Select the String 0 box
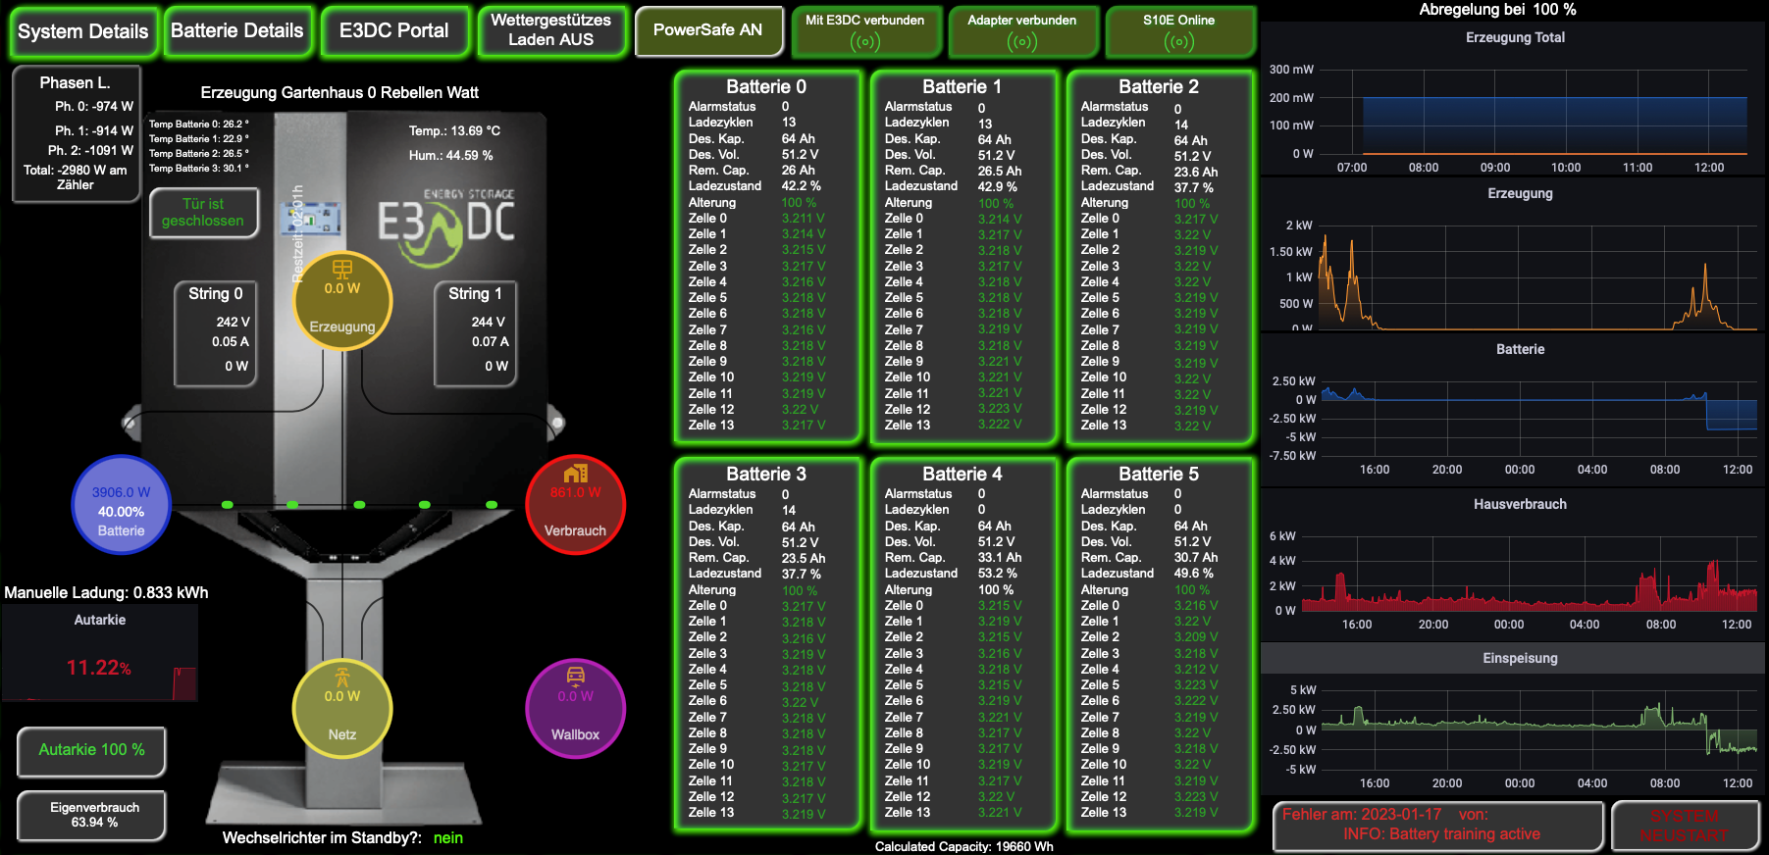The width and height of the screenshot is (1769, 855). pyautogui.click(x=216, y=334)
